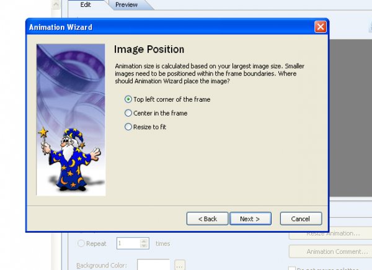The height and width of the screenshot is (270, 372).
Task: Select Top left corner of the frame
Action: click(x=128, y=99)
